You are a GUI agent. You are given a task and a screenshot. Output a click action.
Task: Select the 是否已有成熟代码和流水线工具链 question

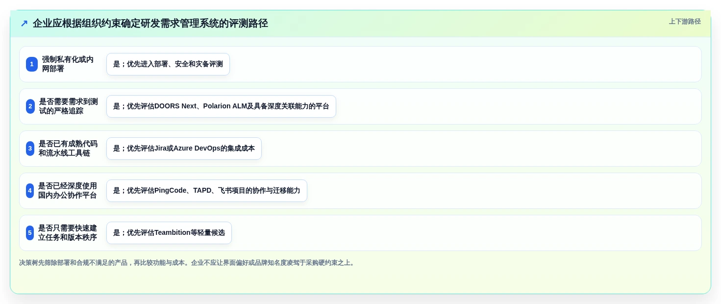pos(68,149)
